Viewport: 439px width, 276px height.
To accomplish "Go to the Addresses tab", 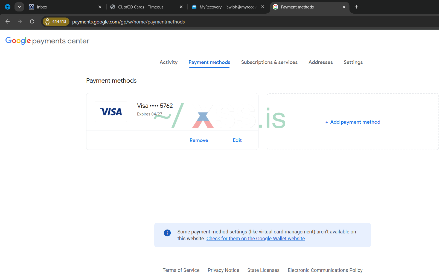I will 321,62.
